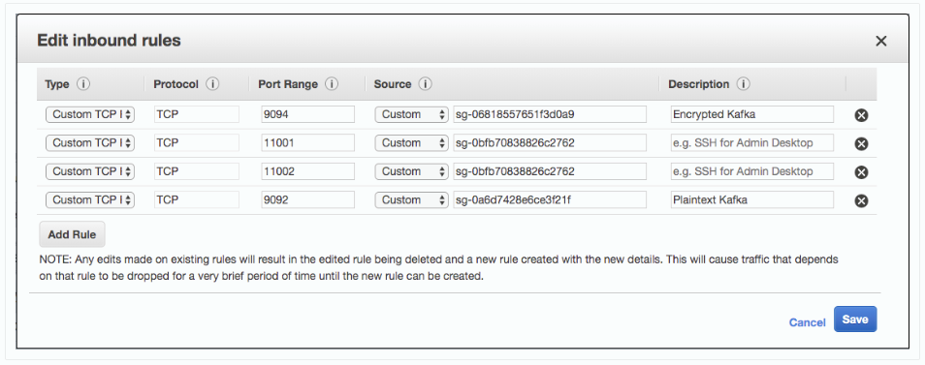925x365 pixels.
Task: Click source field sg-0a6d7428e6ce3f21f
Action: [550, 199]
